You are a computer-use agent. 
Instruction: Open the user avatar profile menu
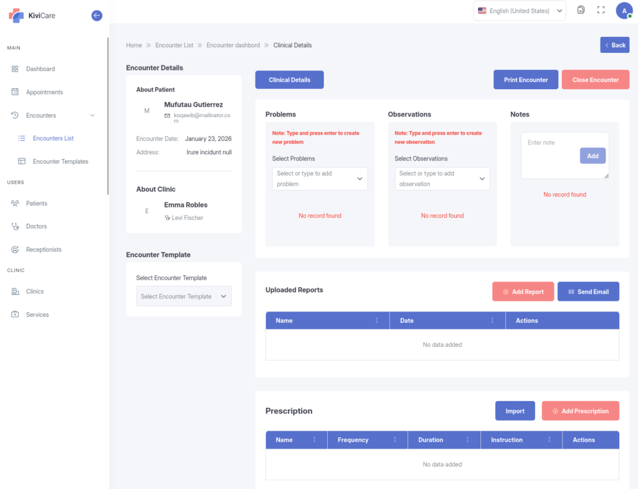click(624, 11)
